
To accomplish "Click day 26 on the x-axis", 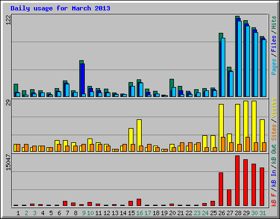I will (221, 213).
